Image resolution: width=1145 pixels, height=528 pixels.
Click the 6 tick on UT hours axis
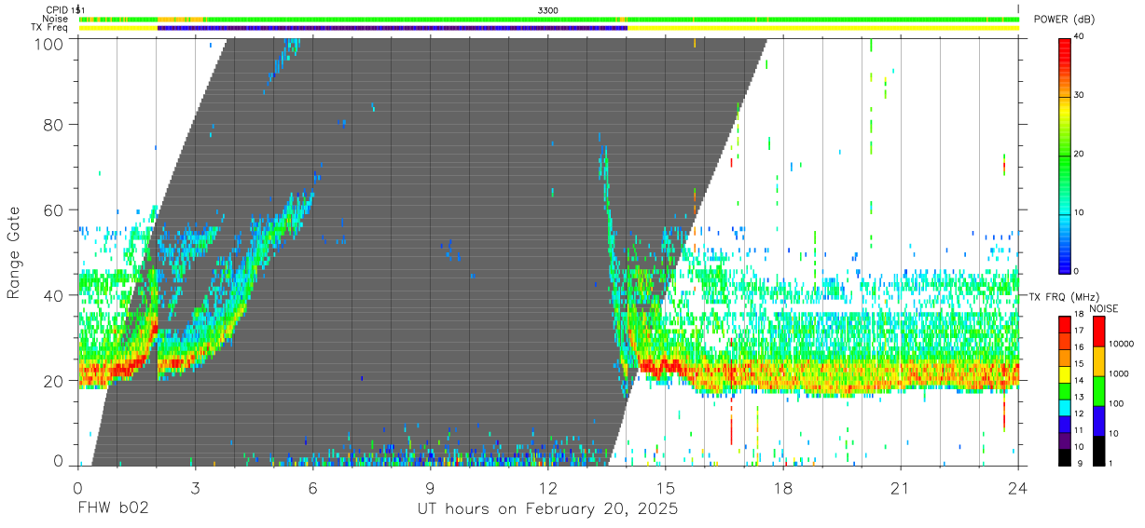pyautogui.click(x=312, y=487)
